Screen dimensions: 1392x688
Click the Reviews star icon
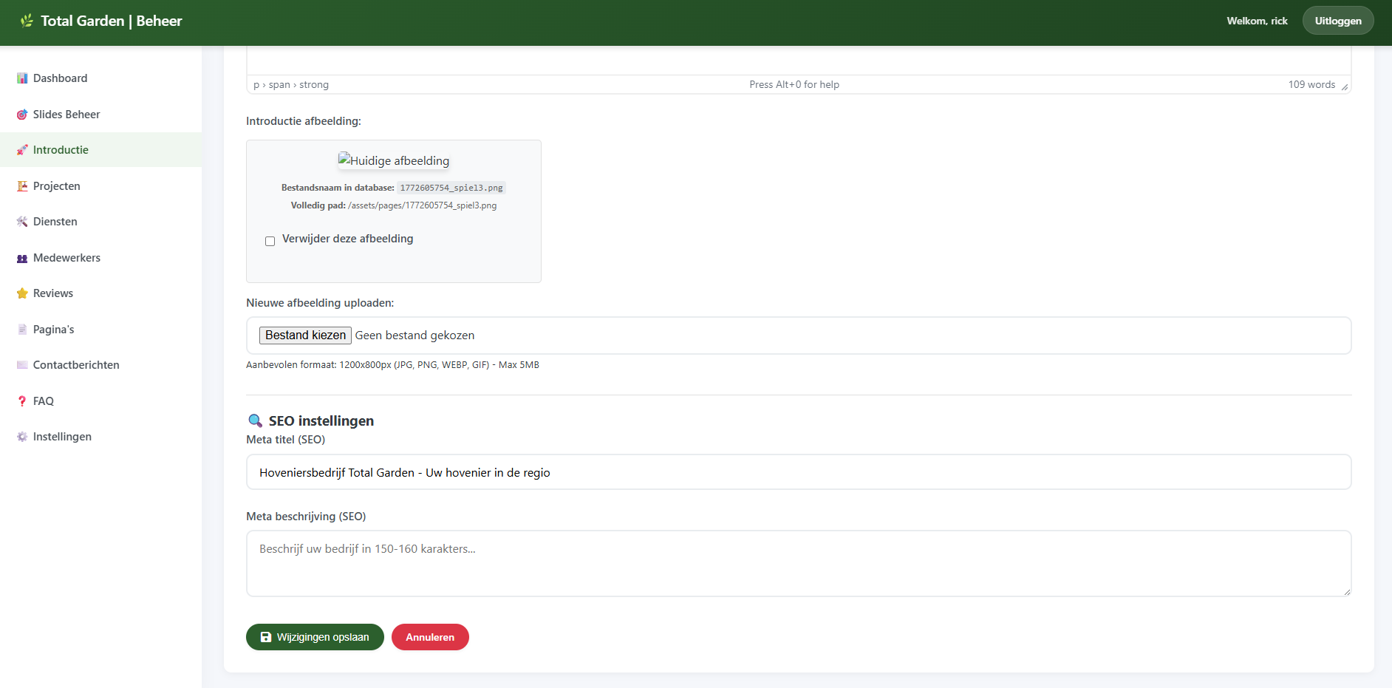click(22, 293)
